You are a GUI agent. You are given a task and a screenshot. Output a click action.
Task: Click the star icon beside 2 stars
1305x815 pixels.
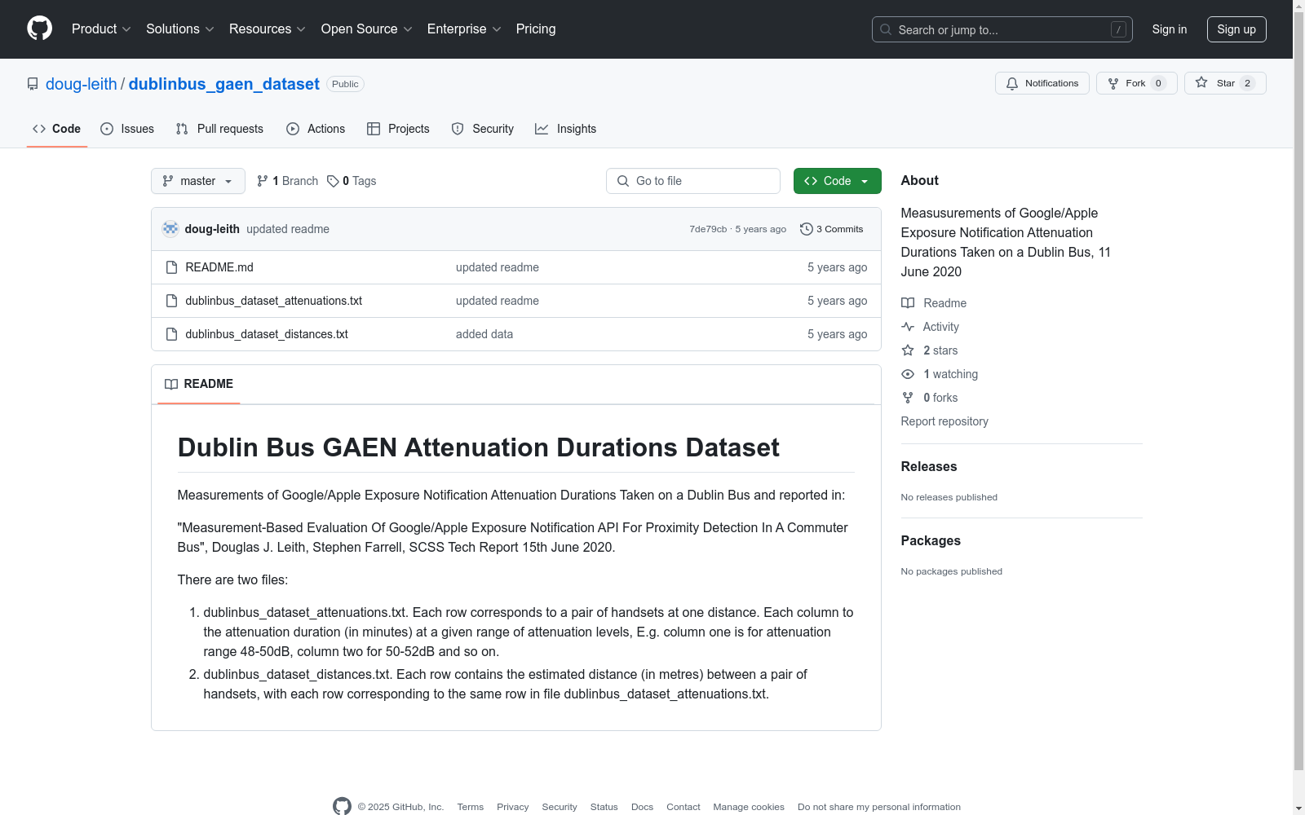tap(908, 350)
